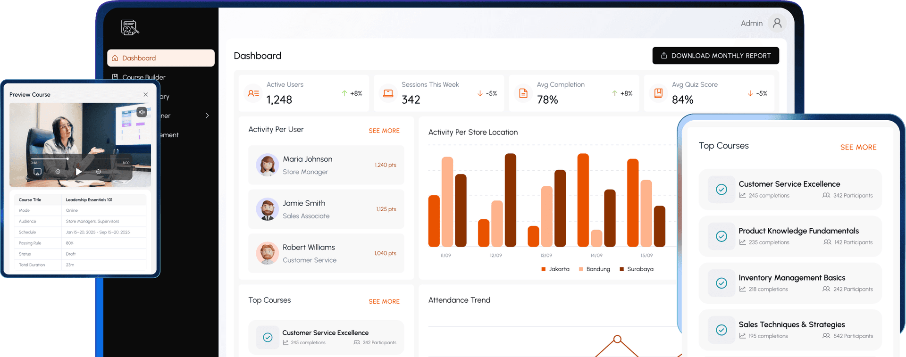Play the course preview video
This screenshot has height=357, width=906.
pyautogui.click(x=79, y=172)
